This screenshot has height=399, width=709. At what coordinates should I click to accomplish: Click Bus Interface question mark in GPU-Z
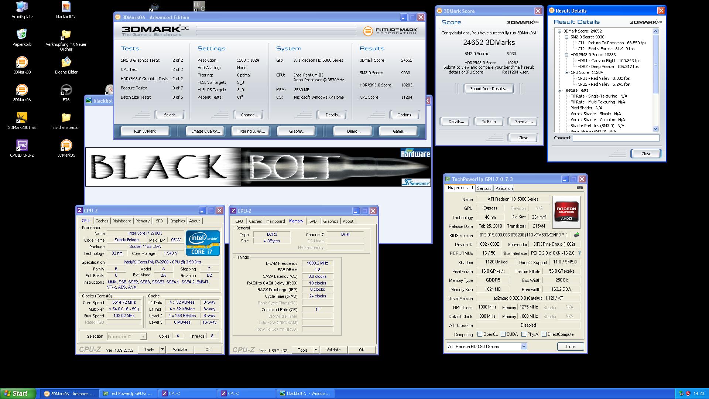579,253
